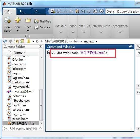Select file zx_nh_f.m
Image resolution: width=140 pixels, height=139 pixels.
pos(19,114)
